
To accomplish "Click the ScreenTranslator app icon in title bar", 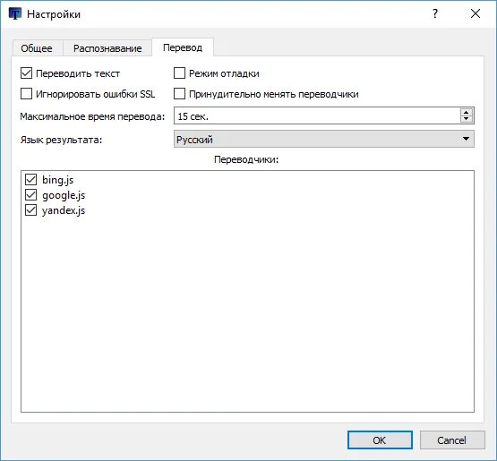I will pos(15,13).
